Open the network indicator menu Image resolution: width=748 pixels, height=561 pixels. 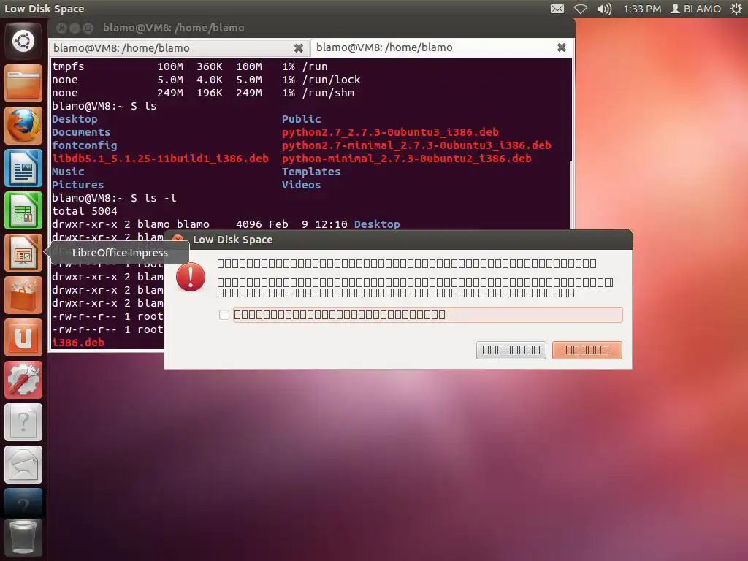point(581,9)
